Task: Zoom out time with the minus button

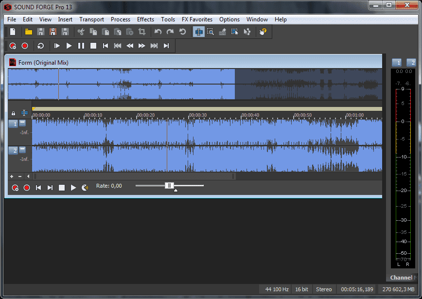Action: click(19, 176)
